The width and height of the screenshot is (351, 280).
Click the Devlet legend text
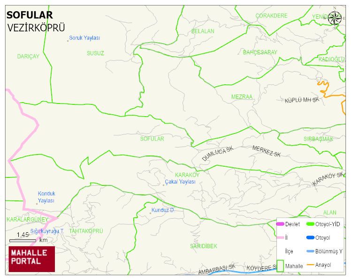pos(292,224)
